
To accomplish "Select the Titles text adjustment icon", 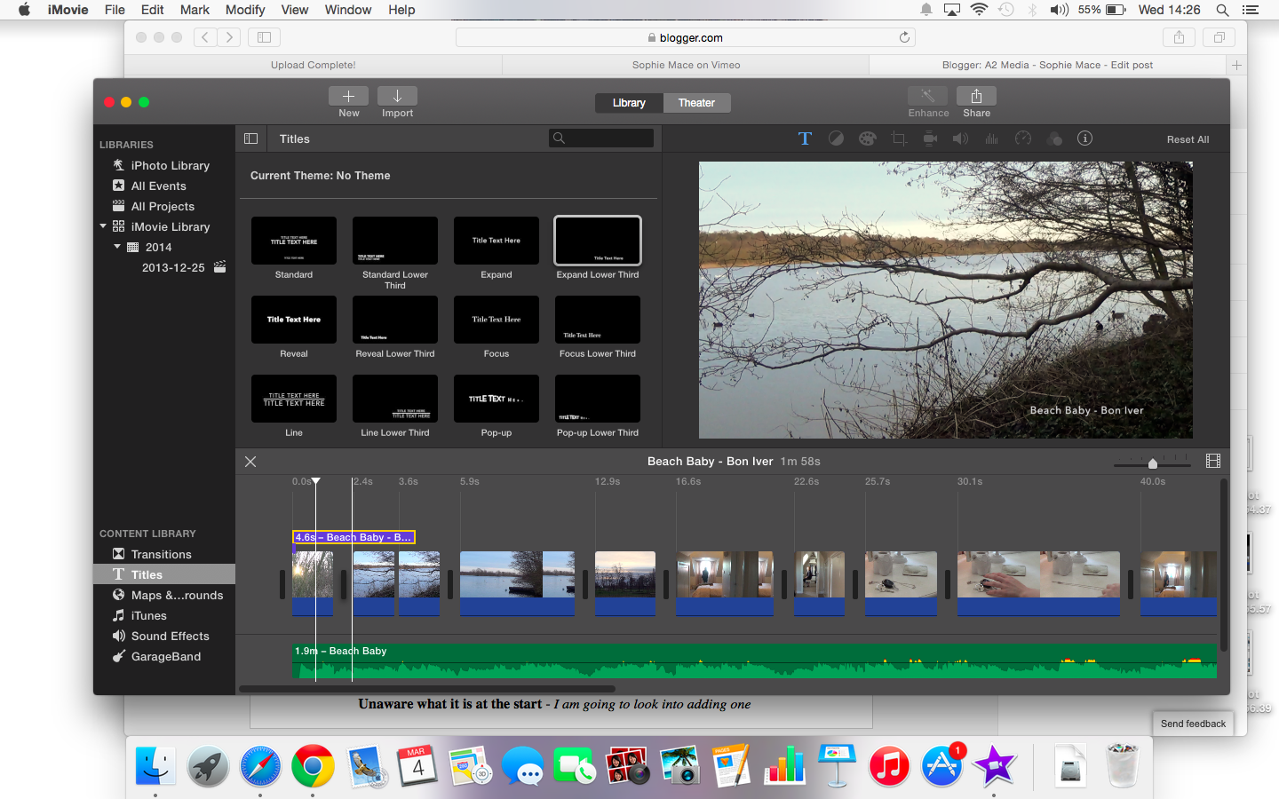I will coord(805,138).
